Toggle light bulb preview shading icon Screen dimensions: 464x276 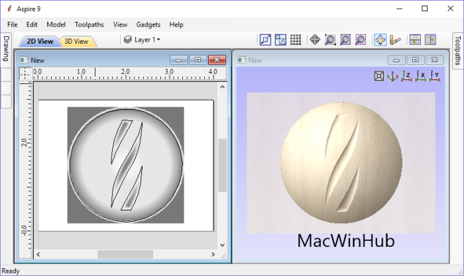click(x=380, y=40)
